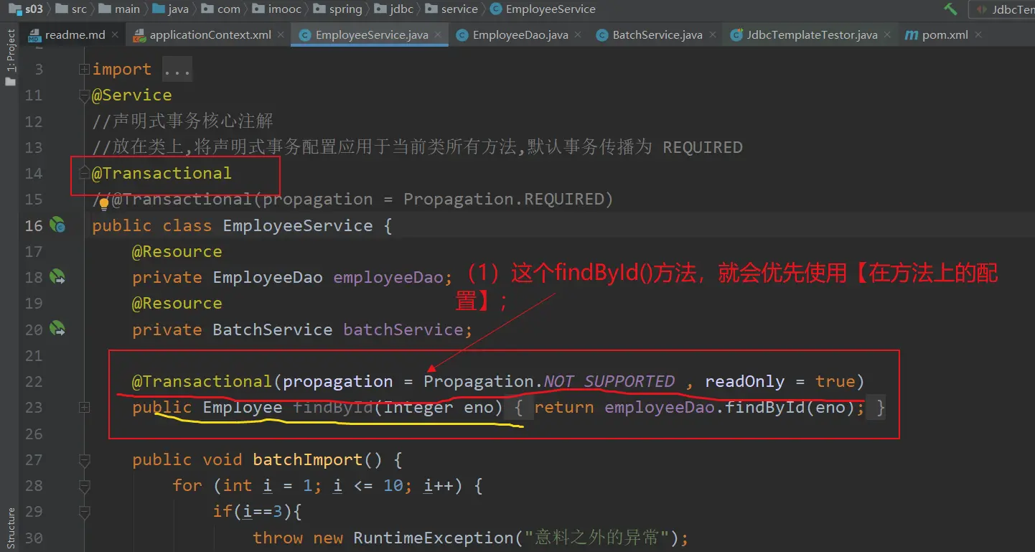Collapse the fold marker at line 11
This screenshot has width=1035, height=552.
tap(84, 95)
